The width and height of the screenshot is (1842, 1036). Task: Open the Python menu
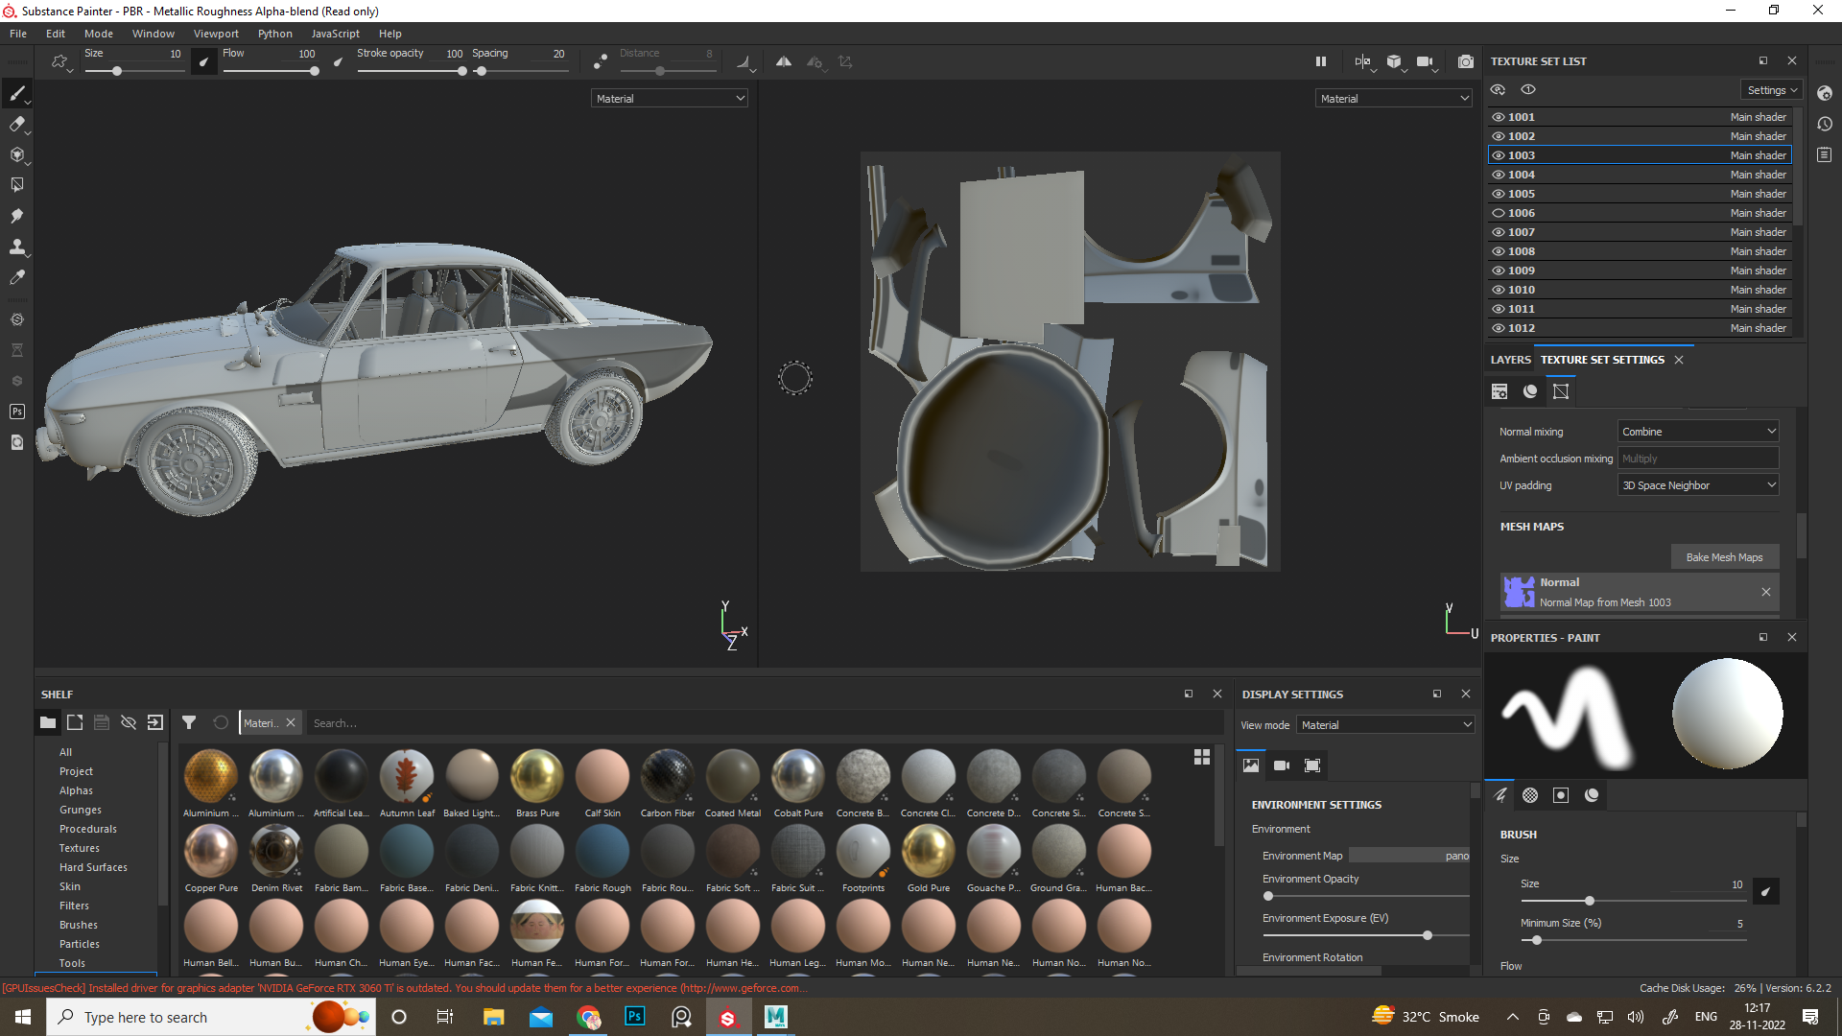click(x=275, y=34)
